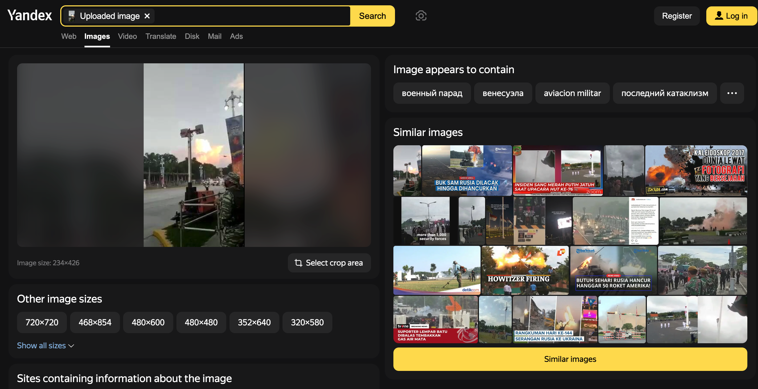Click the Log in button with user icon
The height and width of the screenshot is (389, 758).
731,16
